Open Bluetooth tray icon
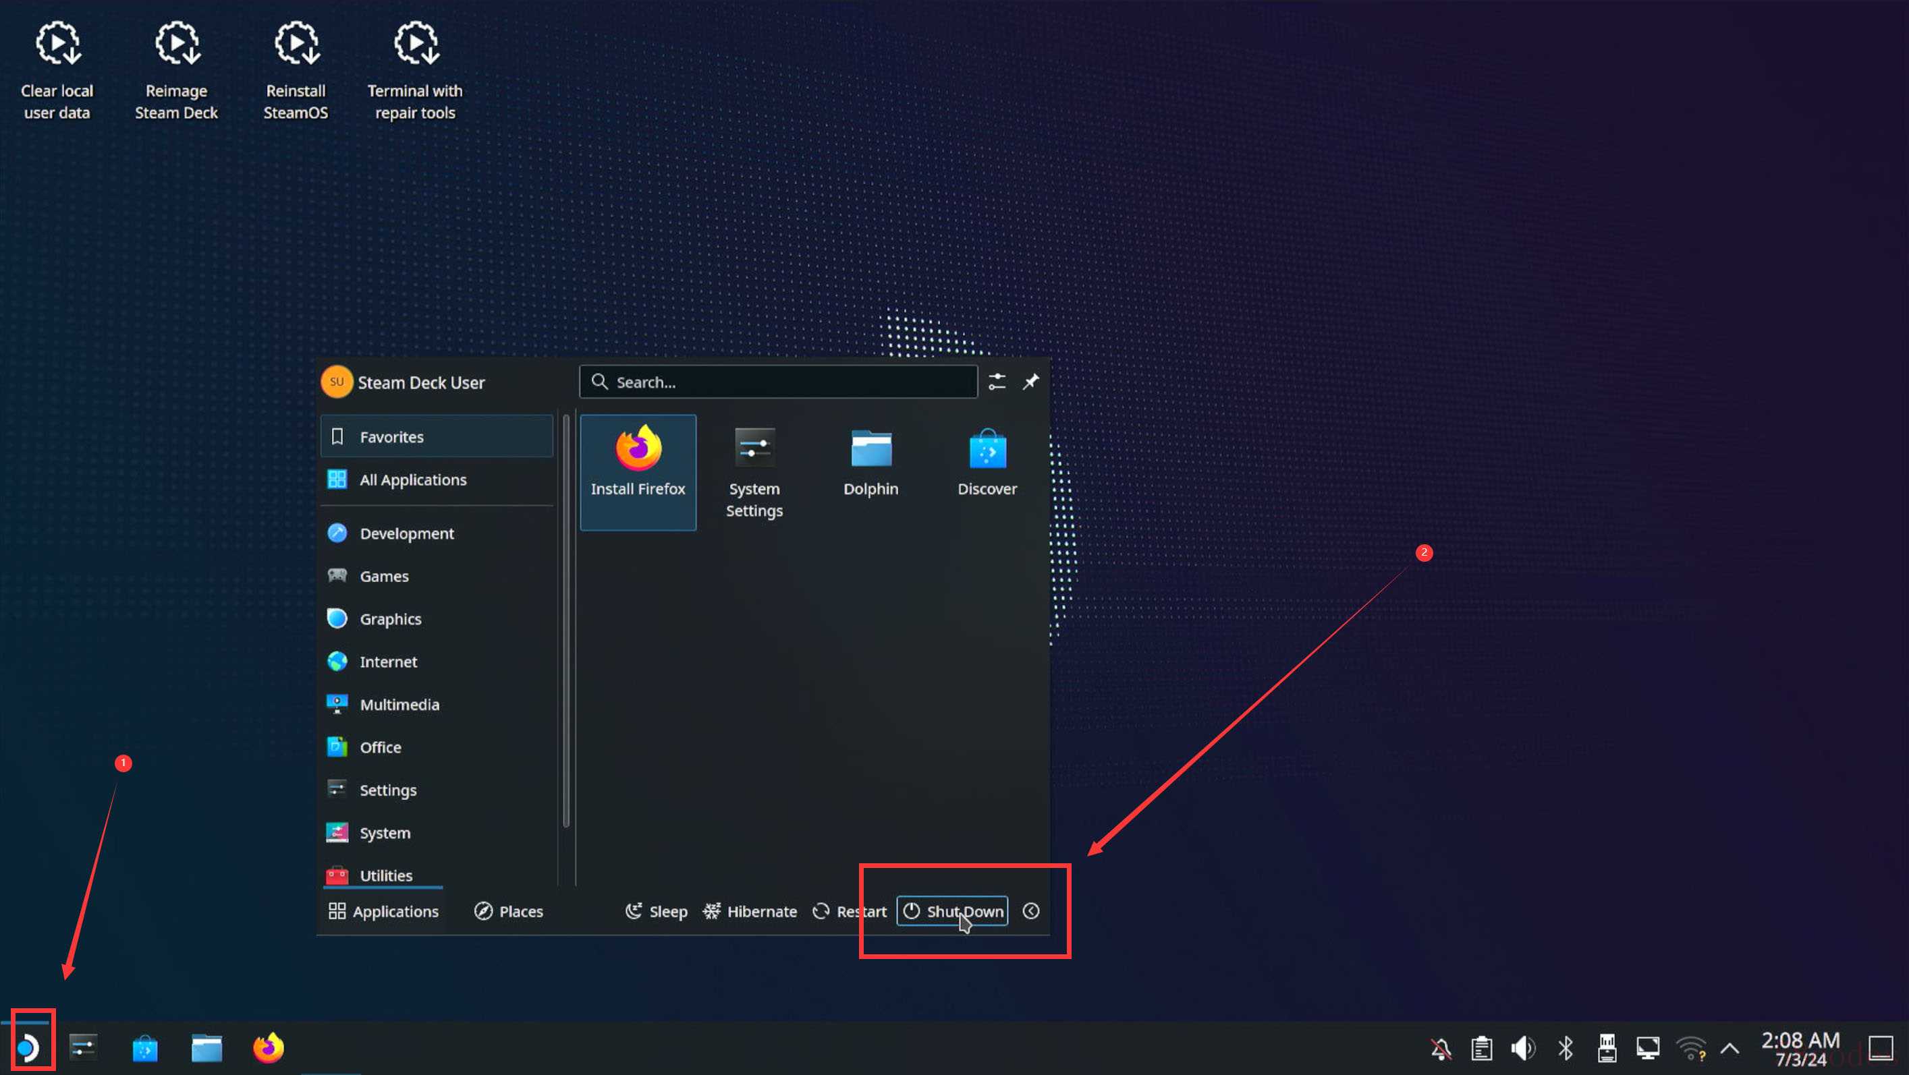This screenshot has height=1075, width=1909. (1565, 1048)
